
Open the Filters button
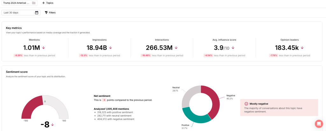(x=50, y=13)
